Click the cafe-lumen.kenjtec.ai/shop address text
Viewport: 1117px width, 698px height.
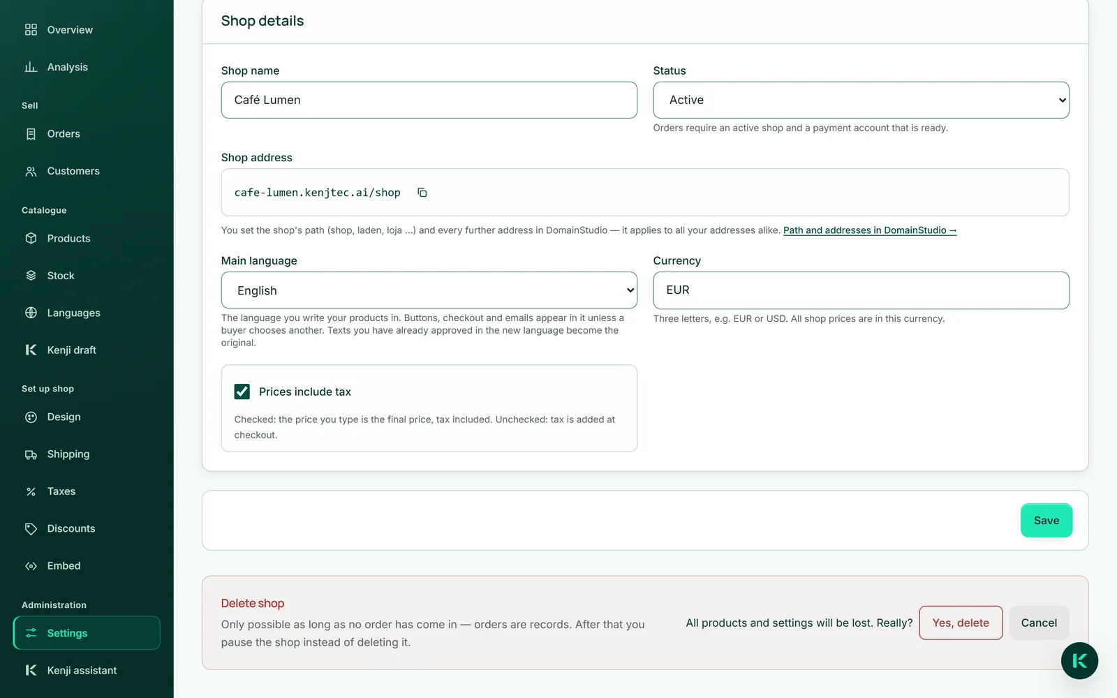pos(318,193)
